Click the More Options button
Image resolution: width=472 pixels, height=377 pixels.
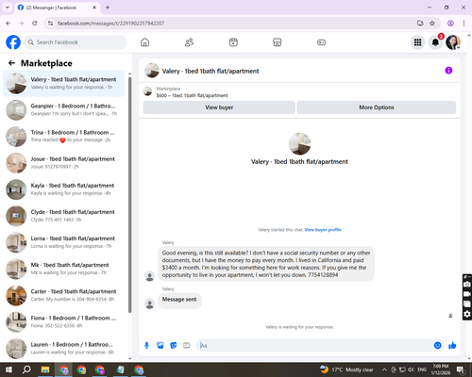[377, 107]
